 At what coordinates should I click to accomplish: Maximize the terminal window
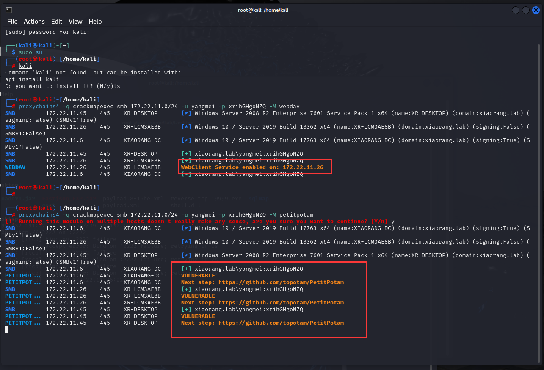click(525, 10)
